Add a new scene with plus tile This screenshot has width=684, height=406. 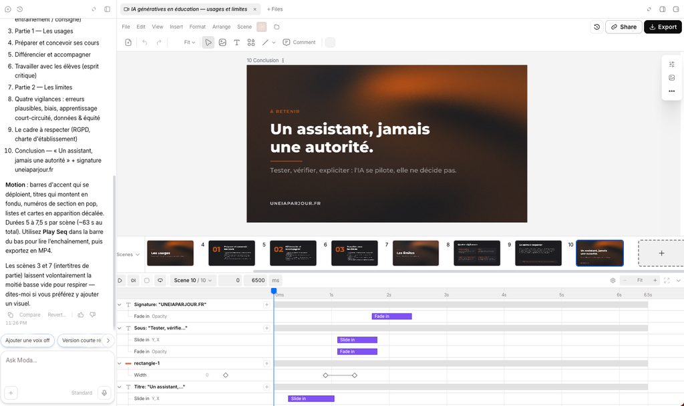click(661, 253)
